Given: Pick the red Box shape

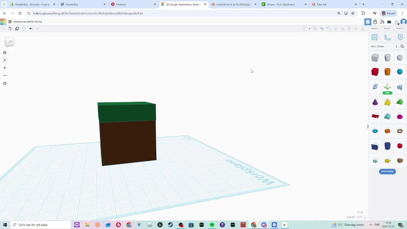Looking at the screenshot, I should click(375, 72).
